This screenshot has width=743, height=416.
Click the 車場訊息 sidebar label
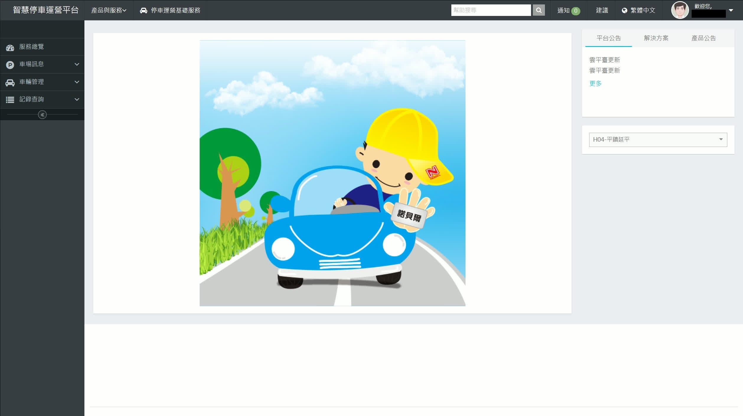click(32, 64)
